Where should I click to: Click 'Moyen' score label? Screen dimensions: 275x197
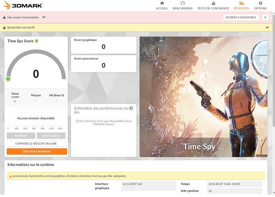pyautogui.click(x=36, y=95)
